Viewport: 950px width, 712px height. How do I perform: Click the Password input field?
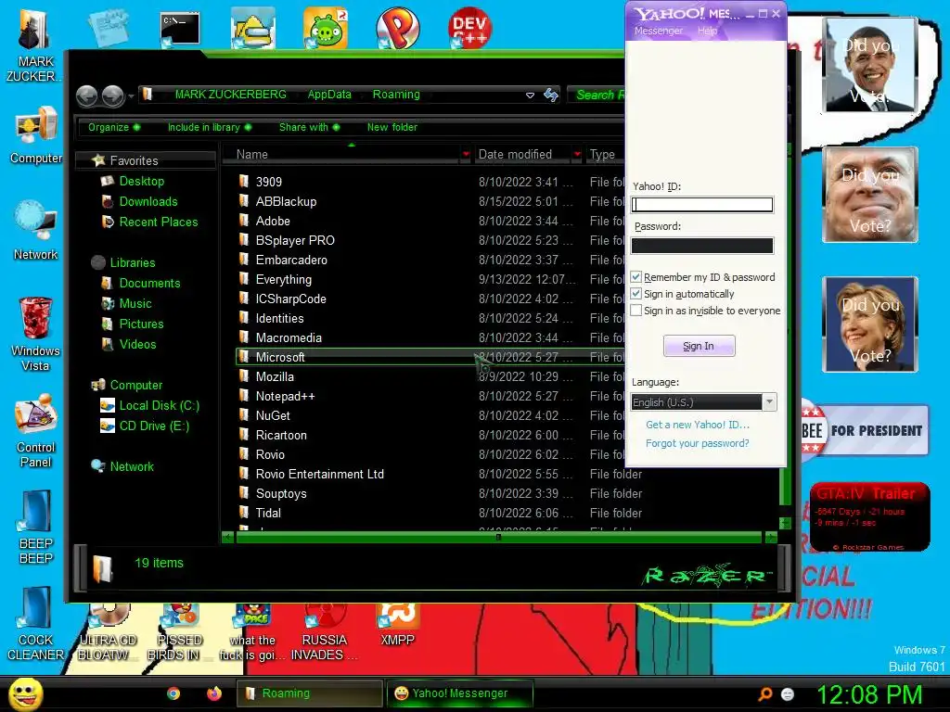[702, 245]
